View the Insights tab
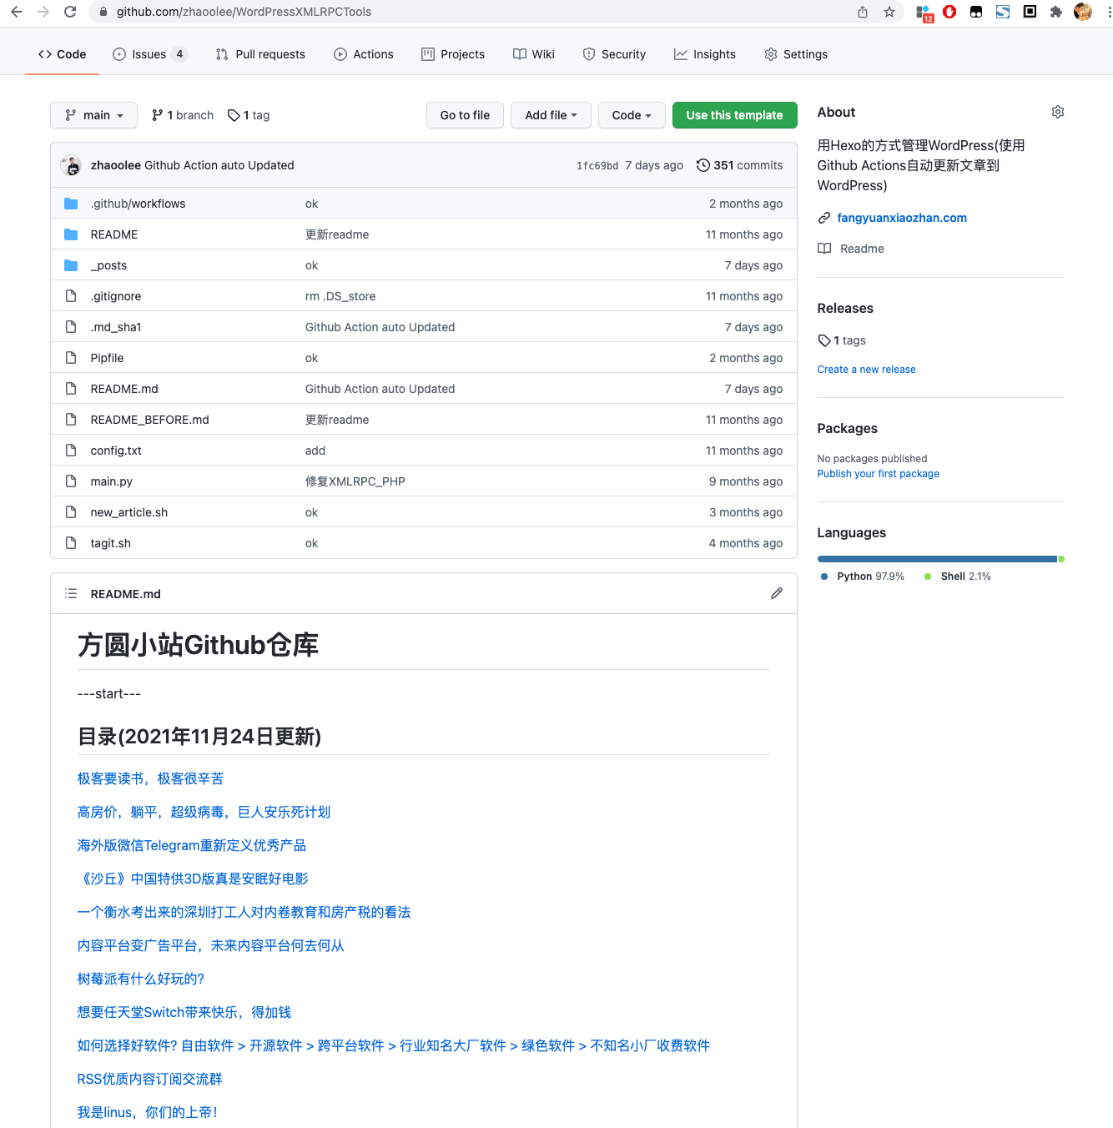The height and width of the screenshot is (1128, 1113). 705,54
